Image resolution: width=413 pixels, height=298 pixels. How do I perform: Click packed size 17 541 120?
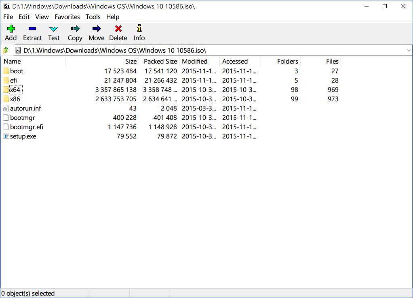coord(161,71)
